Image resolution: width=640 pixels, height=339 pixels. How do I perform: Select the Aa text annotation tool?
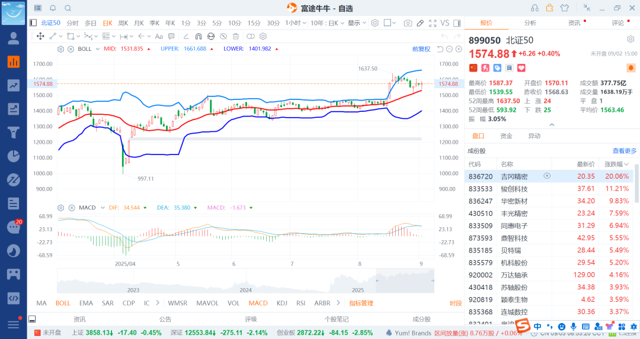159,36
